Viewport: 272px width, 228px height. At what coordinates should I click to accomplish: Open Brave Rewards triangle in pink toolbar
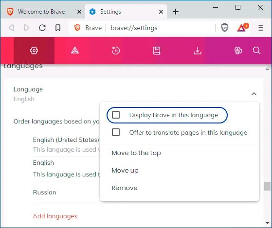click(75, 51)
